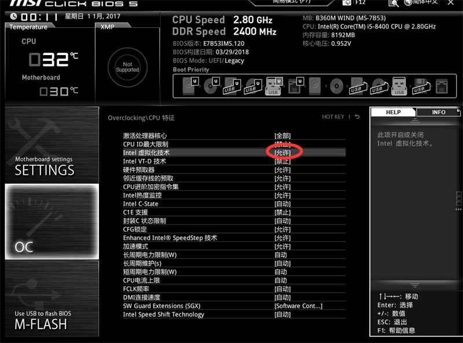463x343 pixels.
Task: Switch to 简易模式 (F7) EZ mode
Action: pos(291,2)
